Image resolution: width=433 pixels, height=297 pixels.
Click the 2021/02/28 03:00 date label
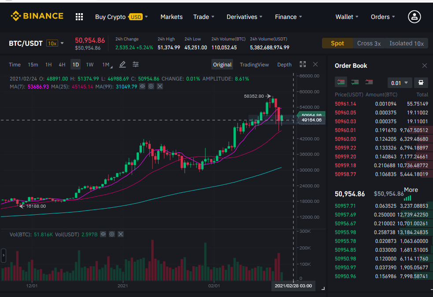click(x=293, y=286)
